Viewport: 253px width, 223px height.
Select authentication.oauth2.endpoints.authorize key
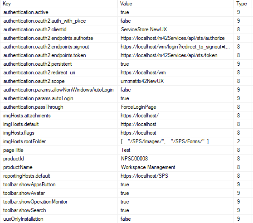48,38
